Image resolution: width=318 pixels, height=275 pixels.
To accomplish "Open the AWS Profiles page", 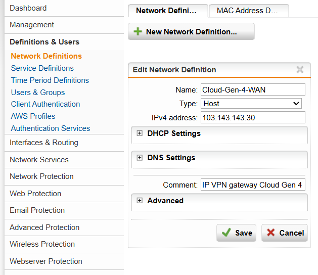I will pos(33,116).
